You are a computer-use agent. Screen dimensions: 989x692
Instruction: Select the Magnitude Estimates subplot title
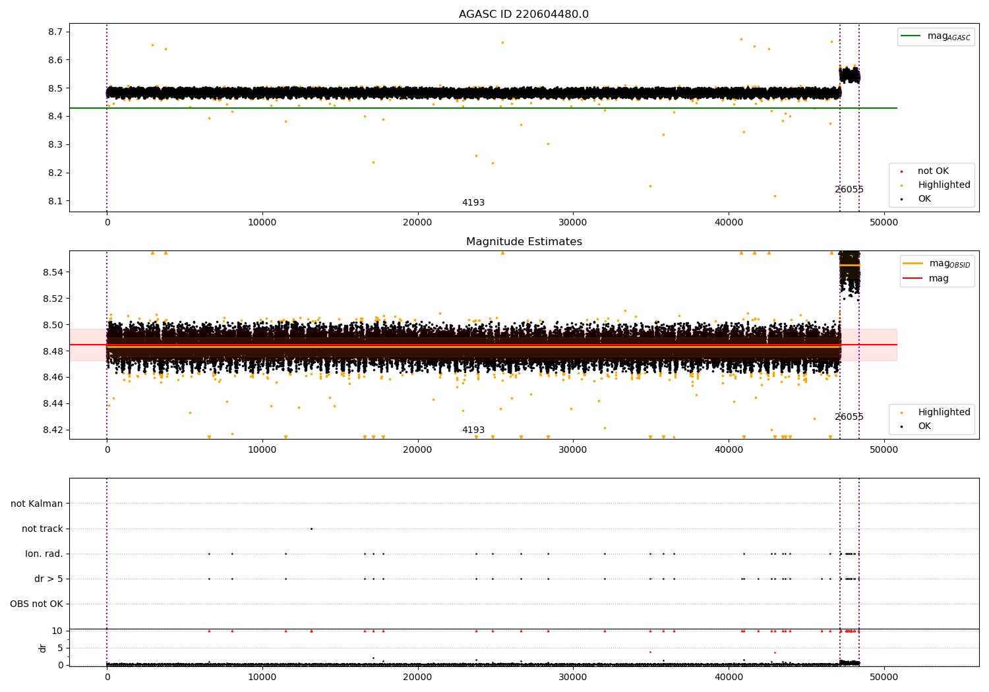[524, 242]
